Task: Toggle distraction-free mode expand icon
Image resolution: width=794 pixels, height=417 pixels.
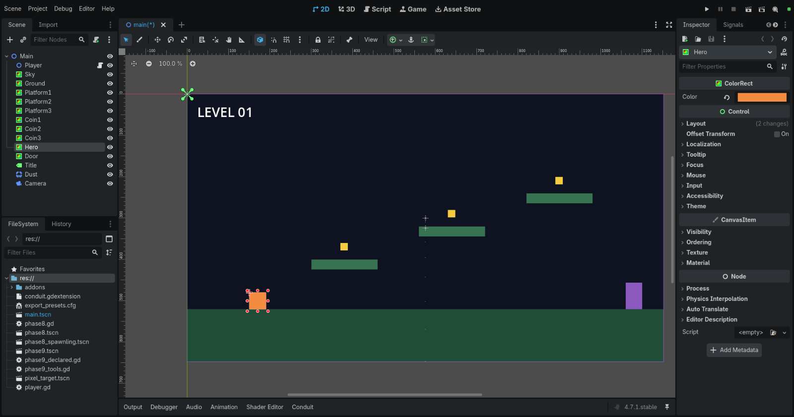Action: click(x=669, y=25)
